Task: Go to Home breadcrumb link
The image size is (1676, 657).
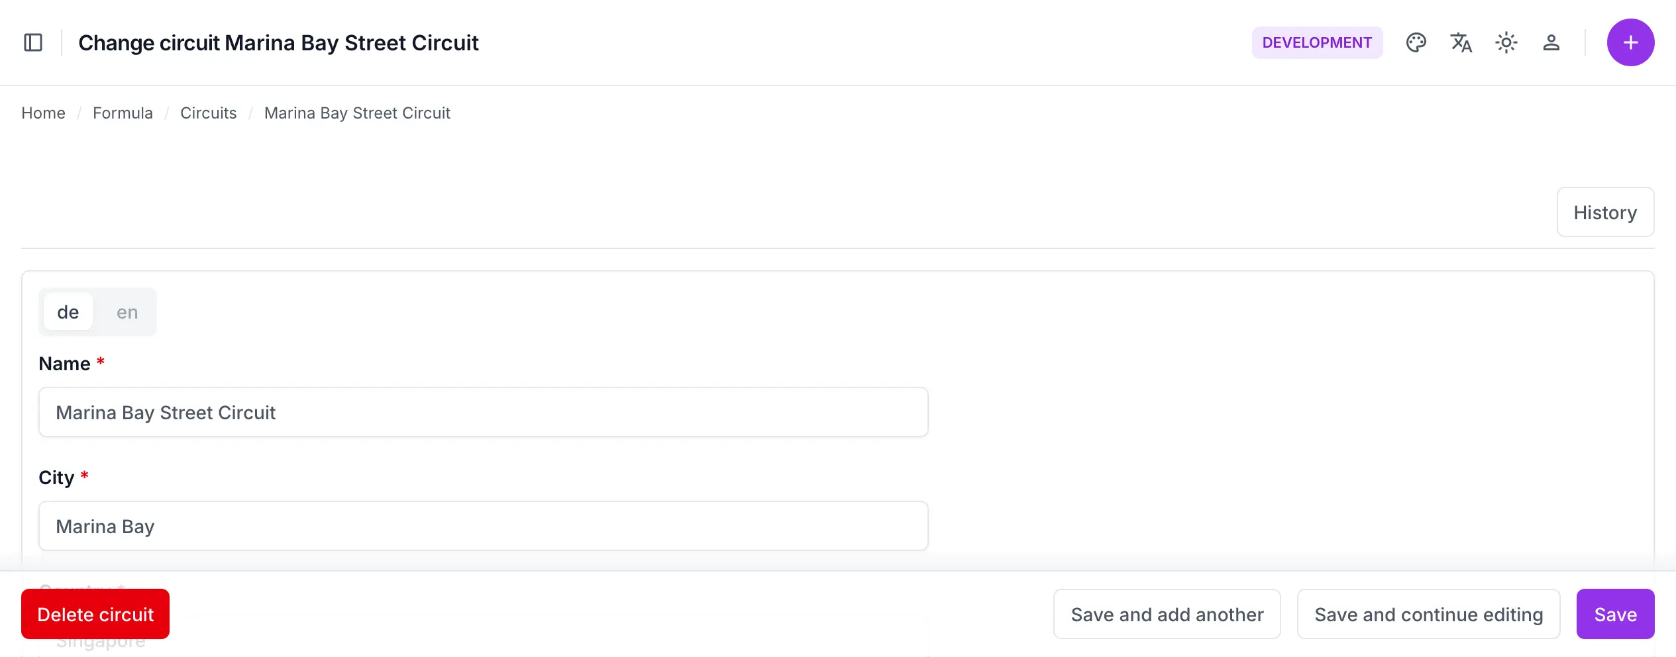Action: (x=43, y=113)
